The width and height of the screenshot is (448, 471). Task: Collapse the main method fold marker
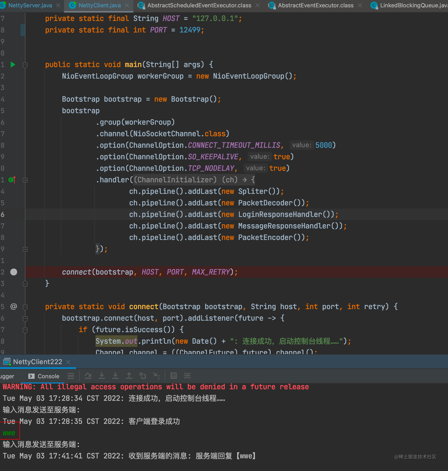[25, 65]
